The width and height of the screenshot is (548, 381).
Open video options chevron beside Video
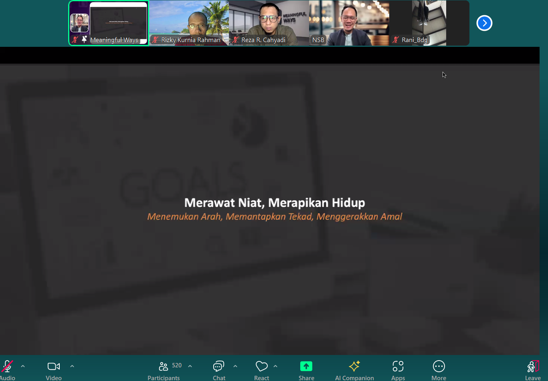pos(72,366)
